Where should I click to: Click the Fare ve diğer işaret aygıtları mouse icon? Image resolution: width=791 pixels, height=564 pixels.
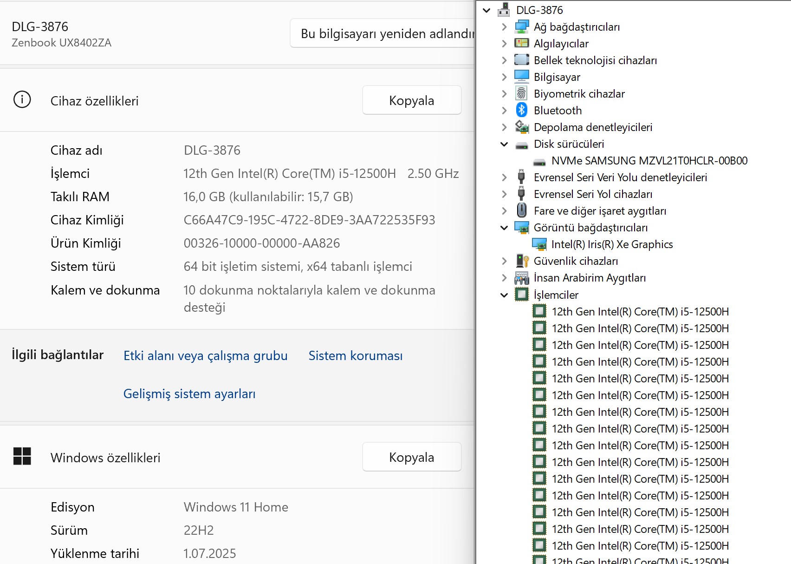522,211
